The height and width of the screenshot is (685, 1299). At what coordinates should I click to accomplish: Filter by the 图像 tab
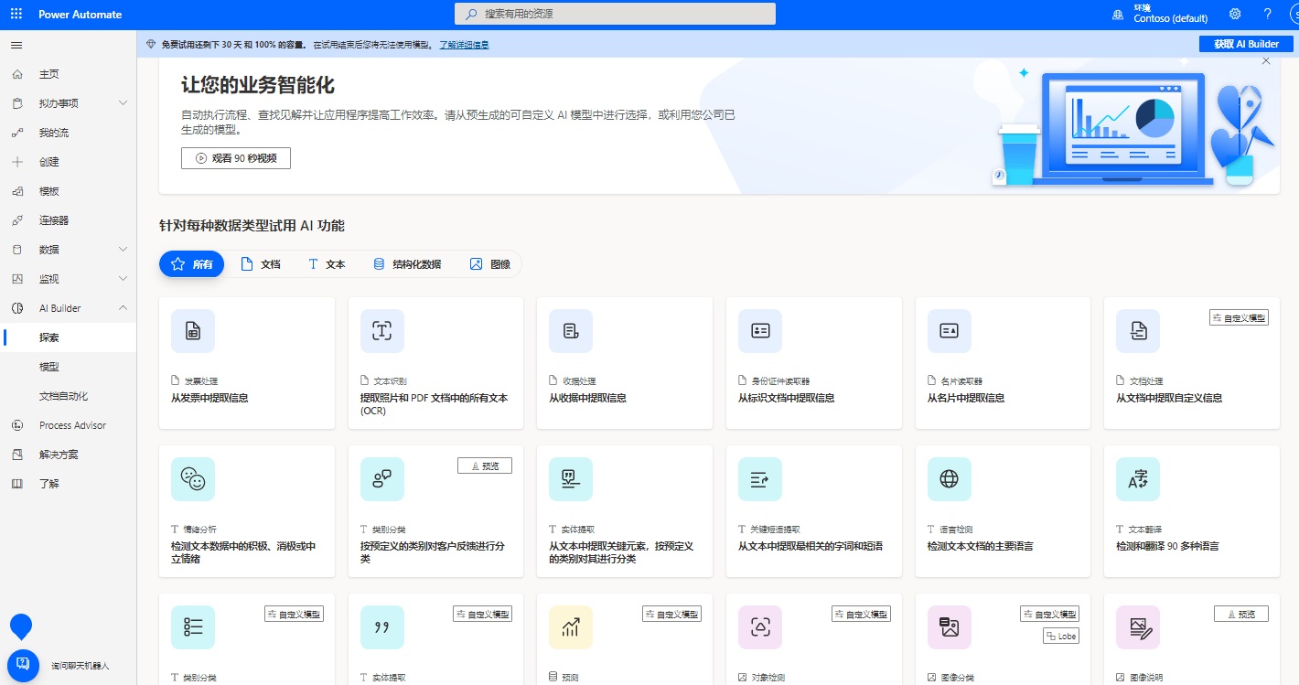tap(490, 264)
